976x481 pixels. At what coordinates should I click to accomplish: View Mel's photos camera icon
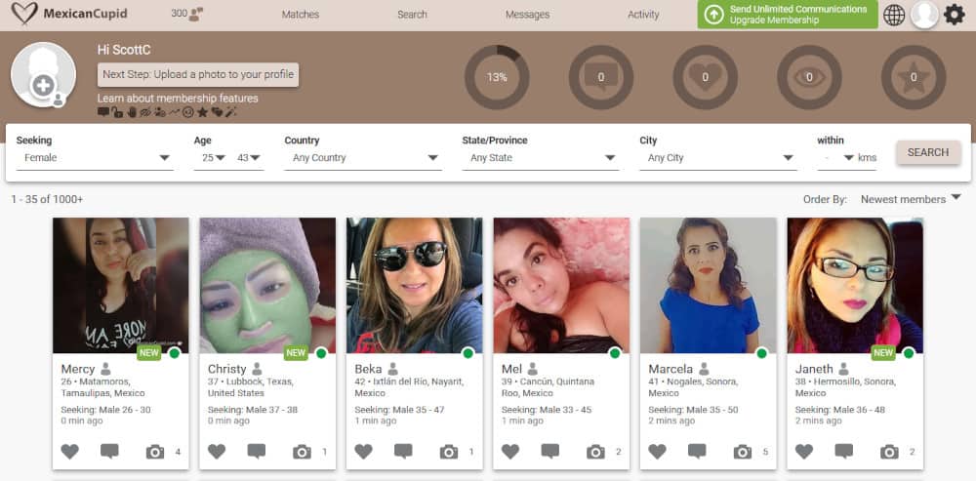click(595, 453)
